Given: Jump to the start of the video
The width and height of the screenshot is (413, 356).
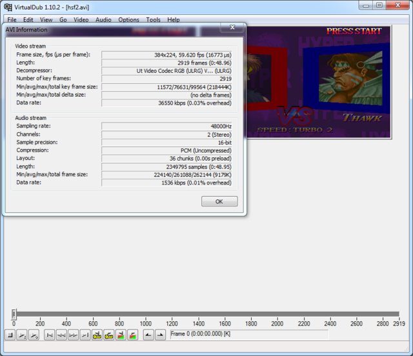Looking at the screenshot, I should pyautogui.click(x=49, y=335).
